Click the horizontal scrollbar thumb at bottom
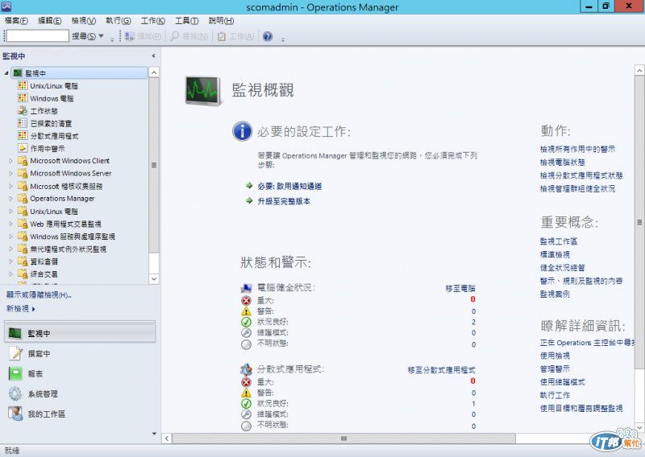Screen dimensions: 645x457 tap(343, 438)
